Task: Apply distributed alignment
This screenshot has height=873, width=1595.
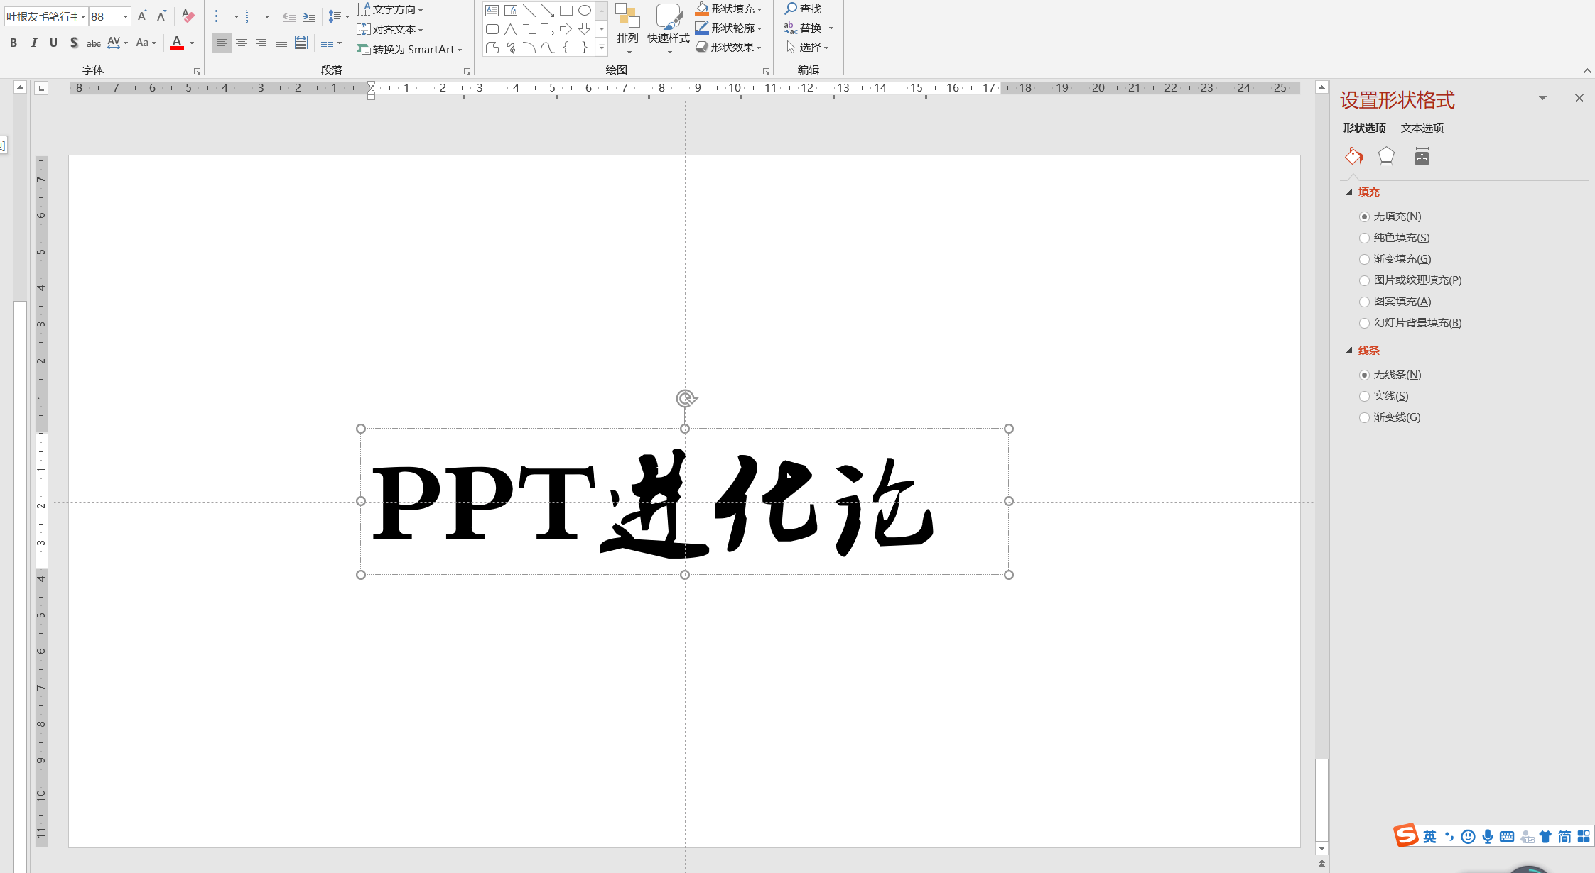Action: 301,43
